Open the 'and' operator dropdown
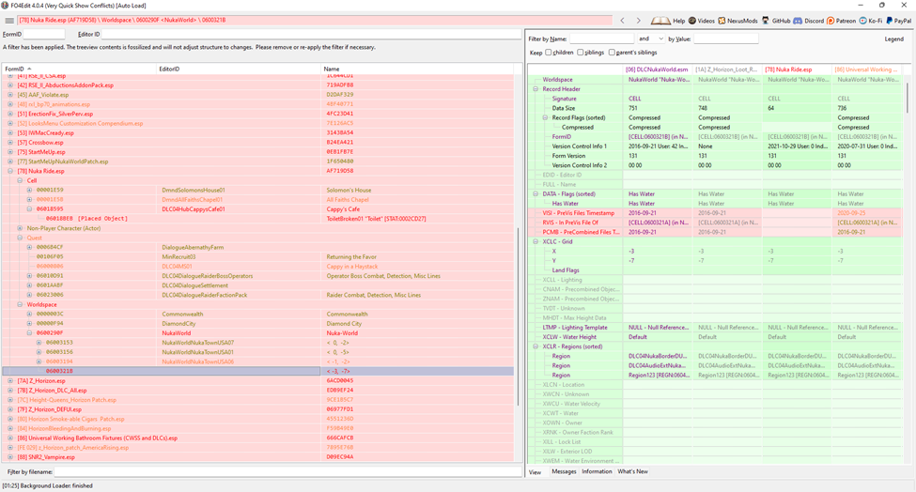The width and height of the screenshot is (916, 492). click(x=651, y=38)
